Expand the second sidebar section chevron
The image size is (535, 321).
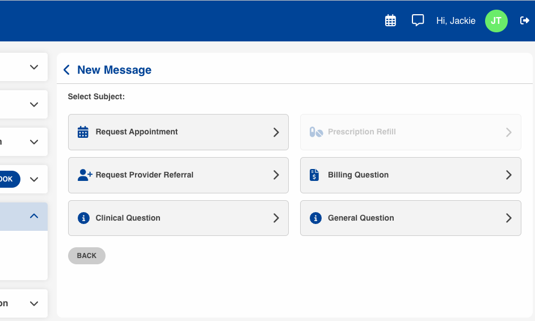pos(34,104)
